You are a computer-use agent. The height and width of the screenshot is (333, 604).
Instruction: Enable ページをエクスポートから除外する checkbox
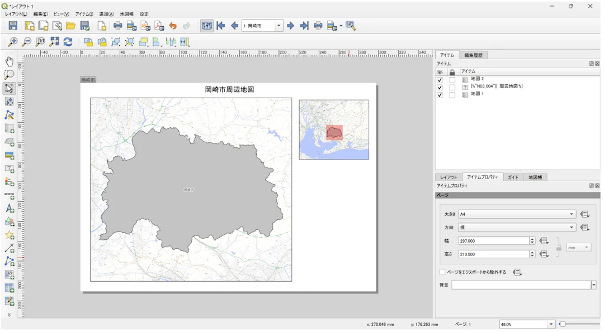coord(442,272)
